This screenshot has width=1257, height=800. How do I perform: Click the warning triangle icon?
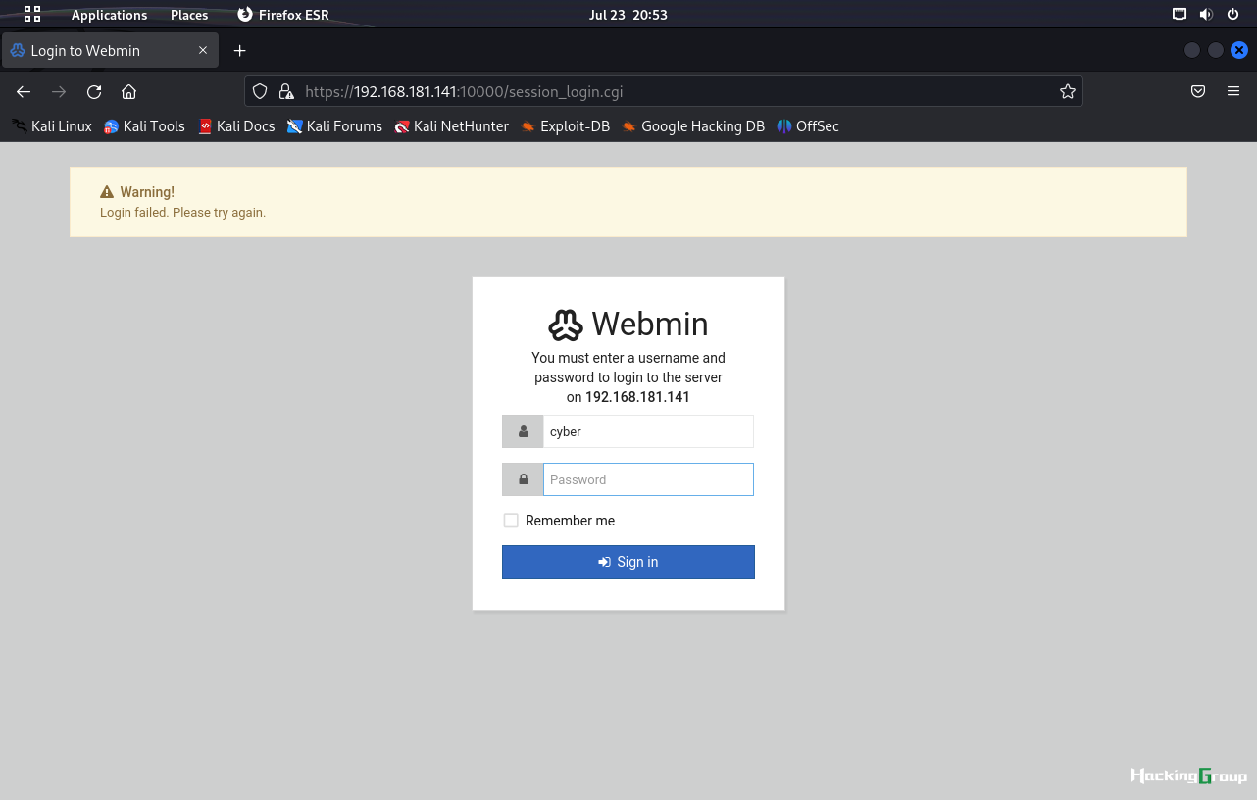107,192
